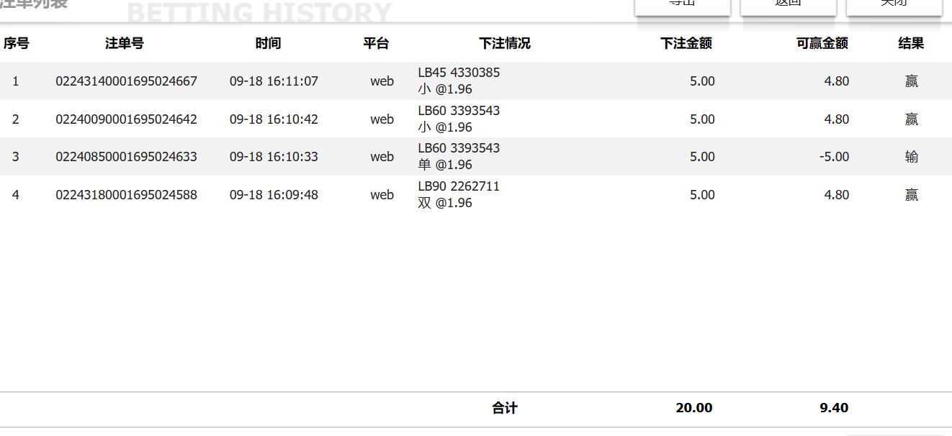This screenshot has width=952, height=436.
Task: Click the 平台 column header
Action: (376, 43)
